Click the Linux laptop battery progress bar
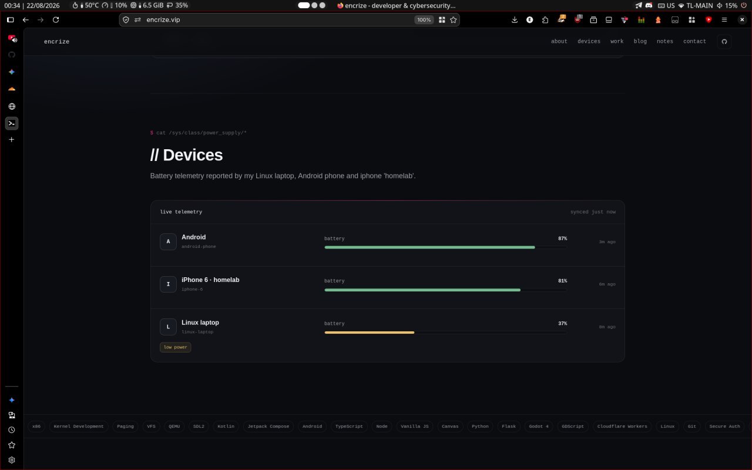This screenshot has height=470, width=752. click(445, 333)
